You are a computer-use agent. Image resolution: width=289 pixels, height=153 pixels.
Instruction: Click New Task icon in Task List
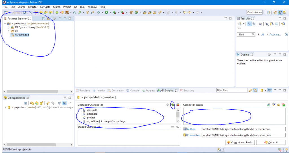(240, 24)
